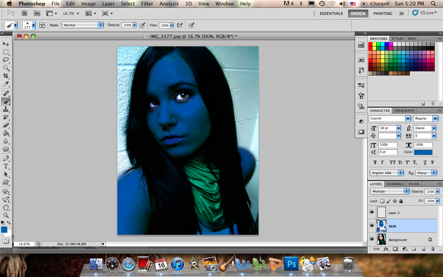Select the Hand tool

6,207
